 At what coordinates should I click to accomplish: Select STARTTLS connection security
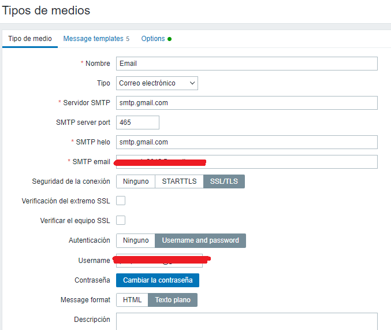tap(179, 181)
